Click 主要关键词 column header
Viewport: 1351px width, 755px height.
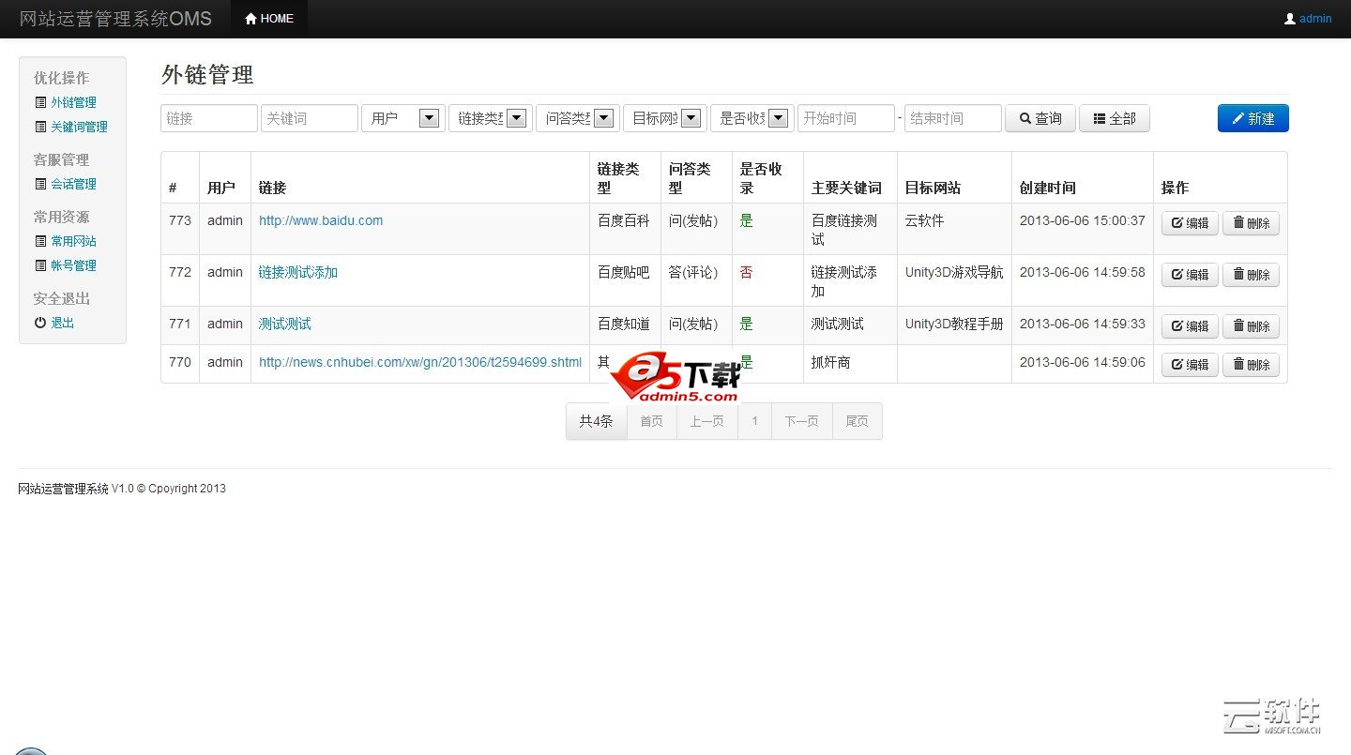pos(846,188)
